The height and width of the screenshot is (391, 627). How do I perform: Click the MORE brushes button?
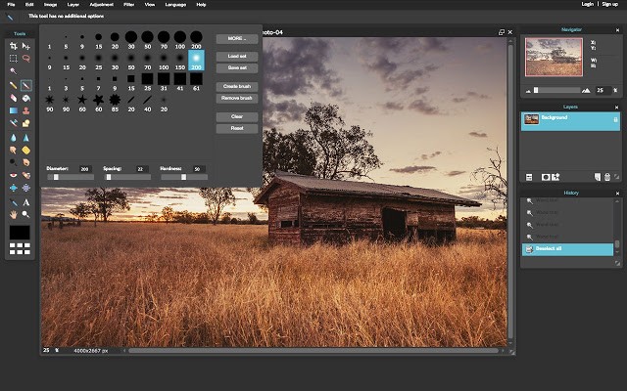(236, 39)
